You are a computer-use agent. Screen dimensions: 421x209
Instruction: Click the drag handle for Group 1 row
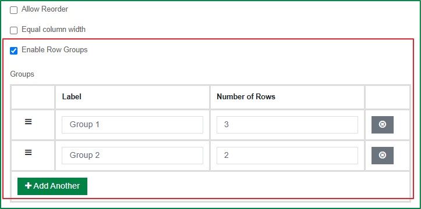pyautogui.click(x=28, y=122)
